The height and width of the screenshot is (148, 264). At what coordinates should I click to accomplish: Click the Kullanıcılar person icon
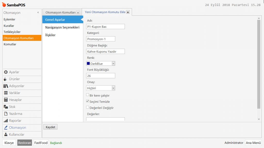[6, 135]
